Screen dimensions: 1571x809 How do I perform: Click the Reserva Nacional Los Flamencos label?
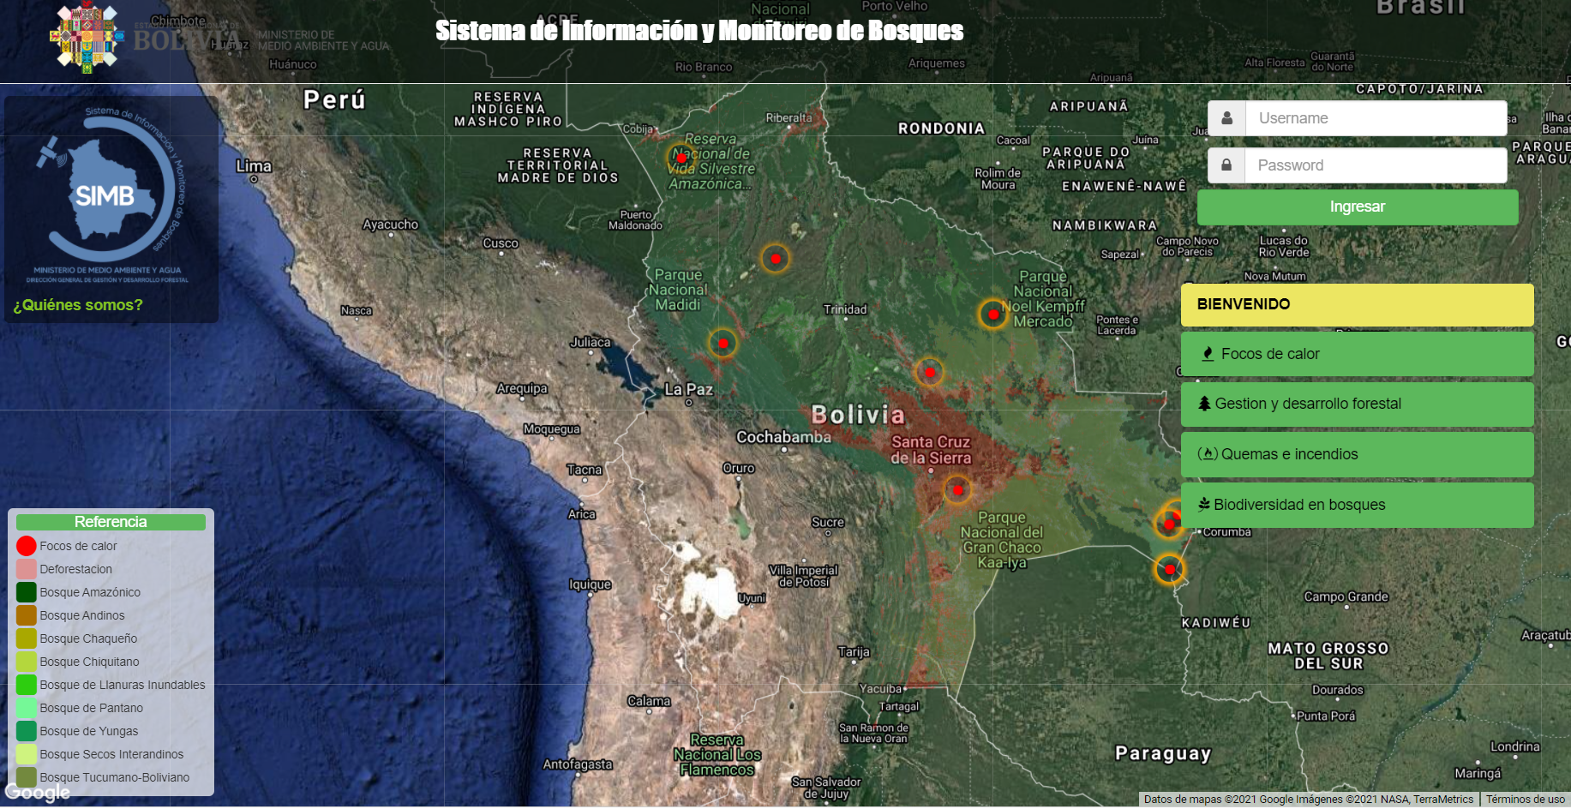(717, 755)
